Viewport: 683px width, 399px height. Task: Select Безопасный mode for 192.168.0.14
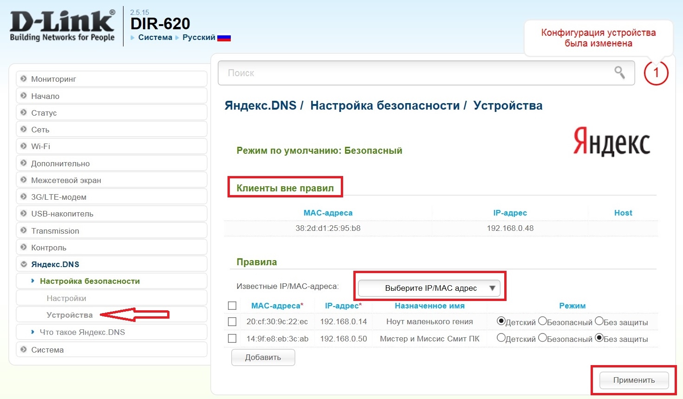542,321
